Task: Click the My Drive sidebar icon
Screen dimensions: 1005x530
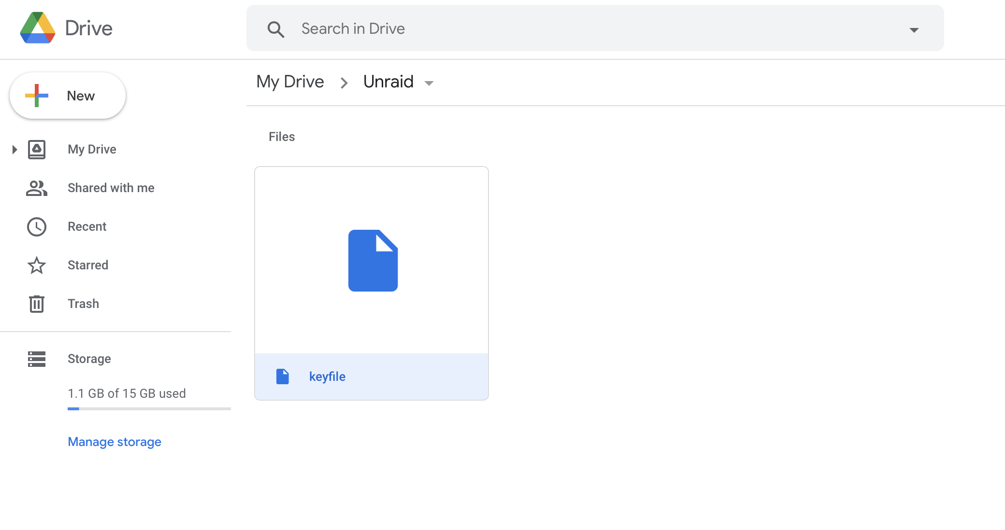Action: [37, 150]
